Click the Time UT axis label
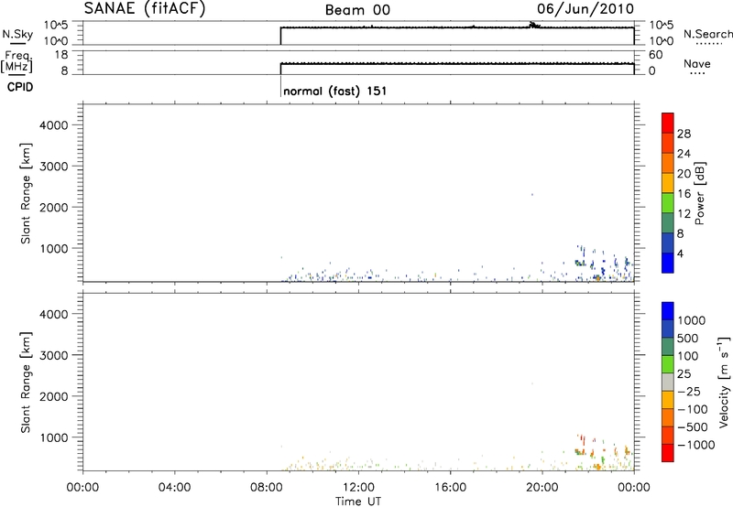The width and height of the screenshot is (733, 507). pyautogui.click(x=358, y=502)
